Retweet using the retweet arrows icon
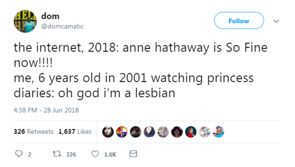The image size is (295, 167). 57,154
